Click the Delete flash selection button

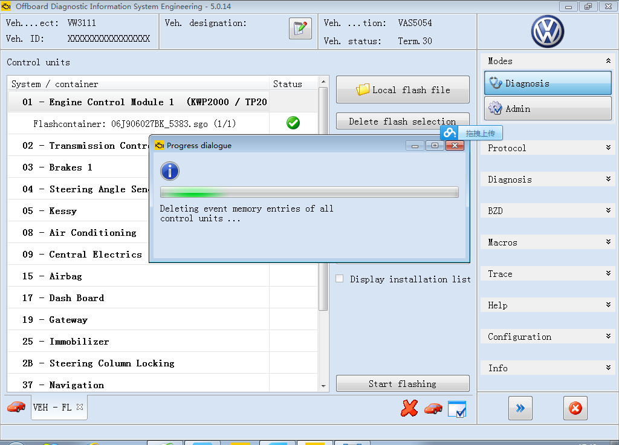403,121
